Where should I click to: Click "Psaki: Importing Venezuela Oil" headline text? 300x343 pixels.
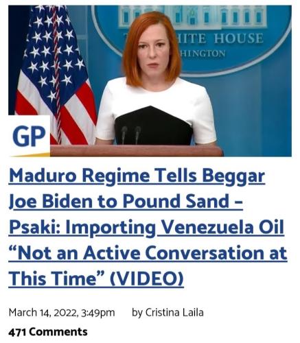pyautogui.click(x=146, y=227)
